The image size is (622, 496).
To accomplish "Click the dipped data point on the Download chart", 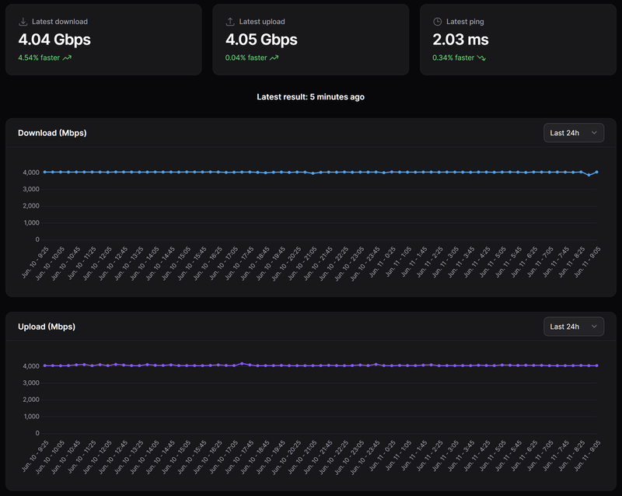I will coord(589,176).
